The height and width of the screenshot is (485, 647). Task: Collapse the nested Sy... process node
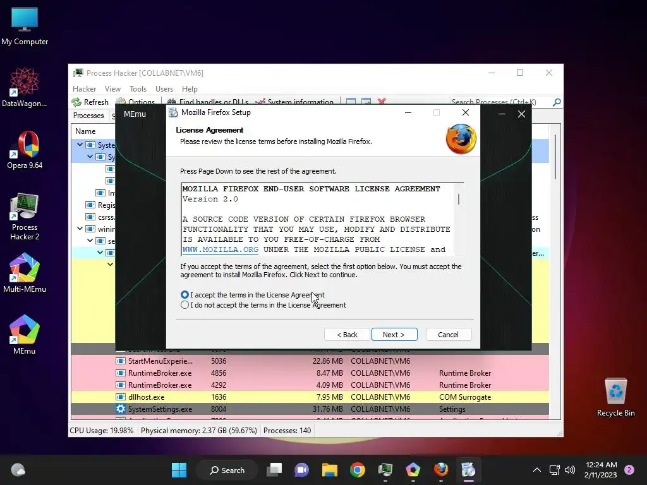(90, 157)
